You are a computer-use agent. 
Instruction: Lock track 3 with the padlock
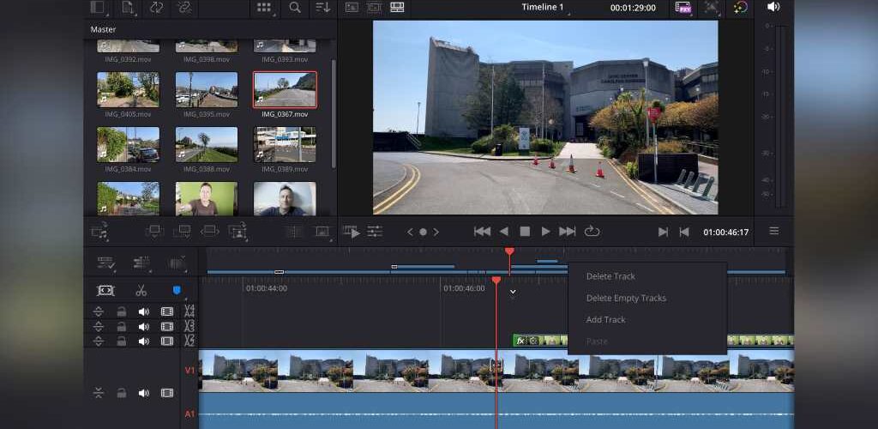(121, 327)
